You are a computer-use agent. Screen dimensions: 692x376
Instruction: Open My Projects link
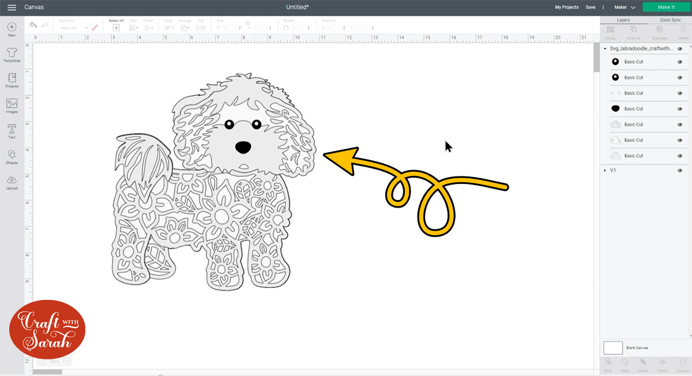[x=566, y=7]
